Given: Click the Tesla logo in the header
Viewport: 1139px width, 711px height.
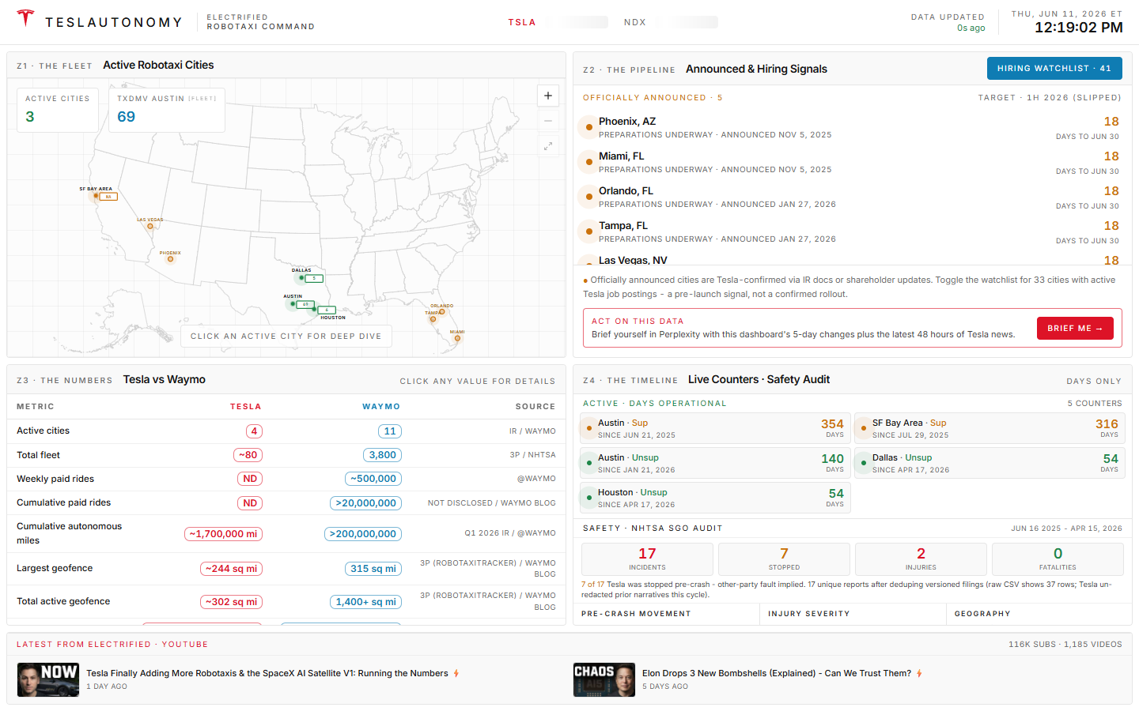Looking at the screenshot, I should pos(25,18).
